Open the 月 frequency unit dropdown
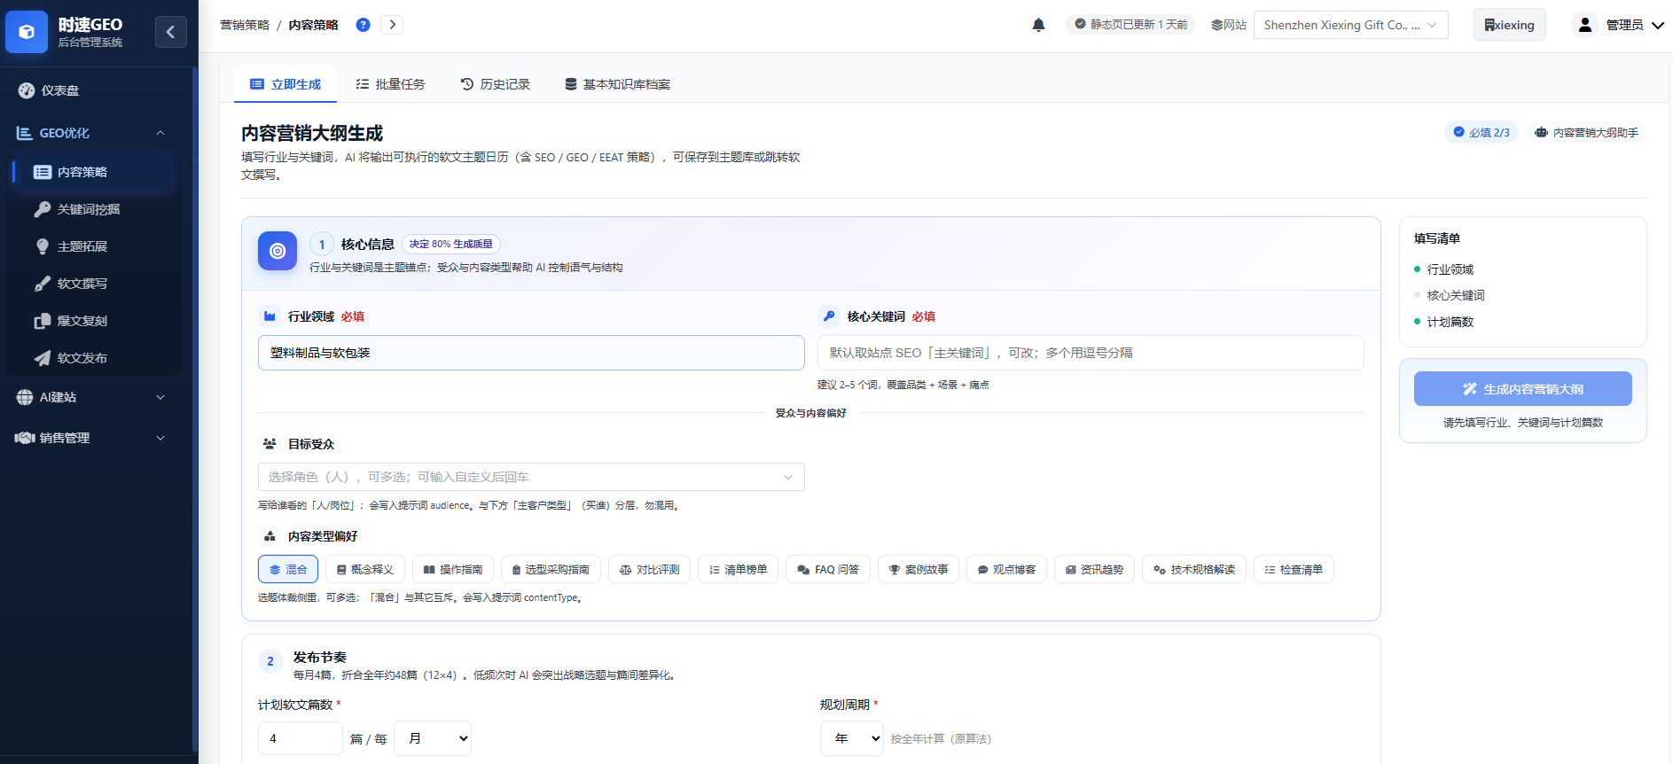This screenshot has height=764, width=1673. click(432, 738)
